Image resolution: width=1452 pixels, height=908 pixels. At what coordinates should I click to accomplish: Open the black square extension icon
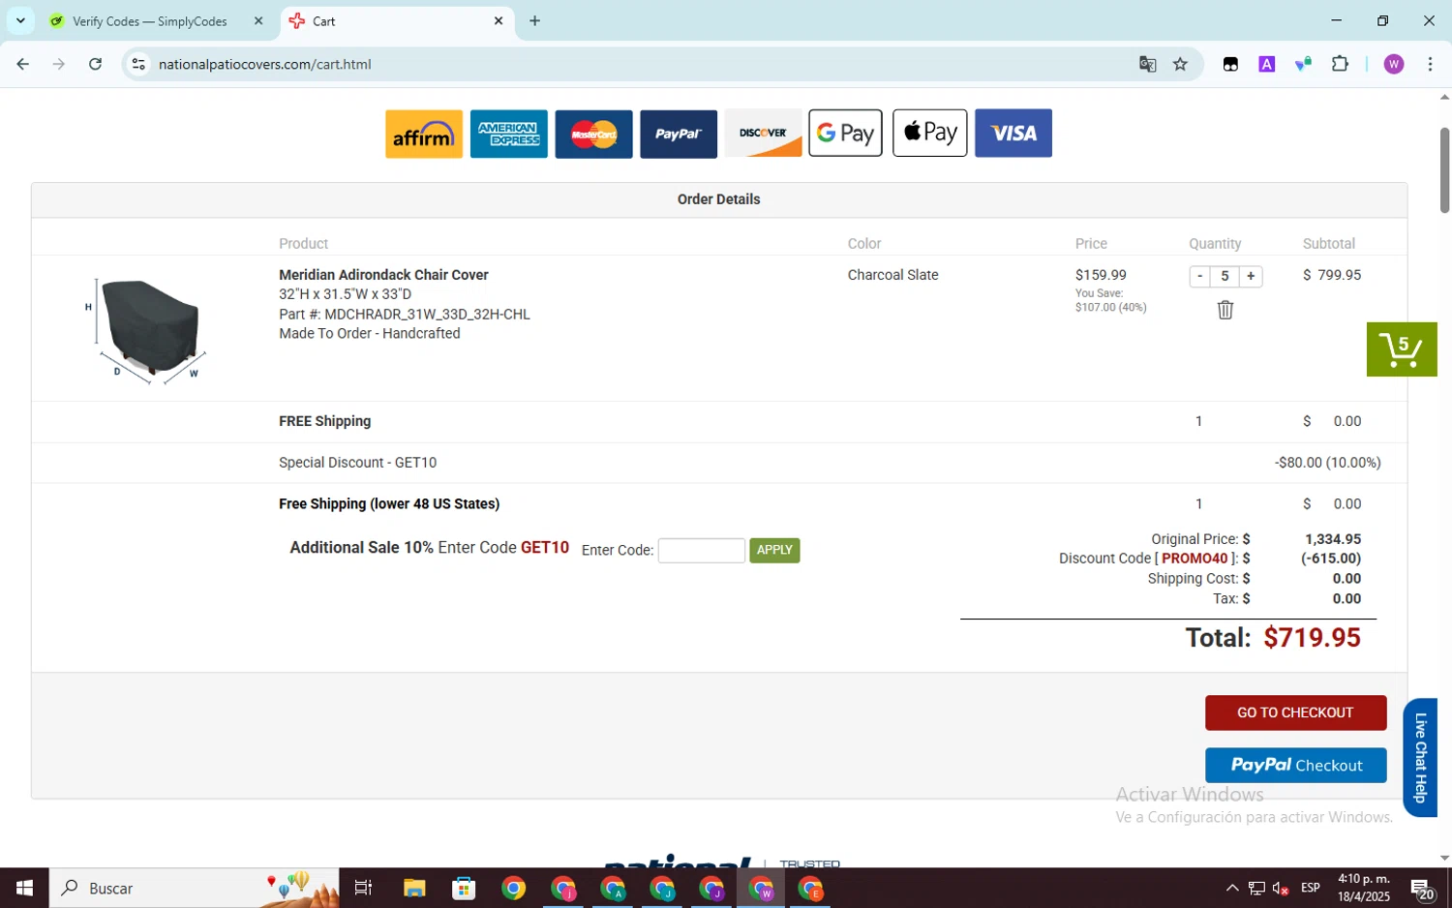[1230, 64]
